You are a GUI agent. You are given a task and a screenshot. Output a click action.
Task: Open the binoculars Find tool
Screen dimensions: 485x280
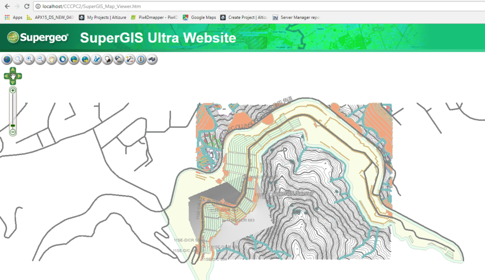[152, 59]
